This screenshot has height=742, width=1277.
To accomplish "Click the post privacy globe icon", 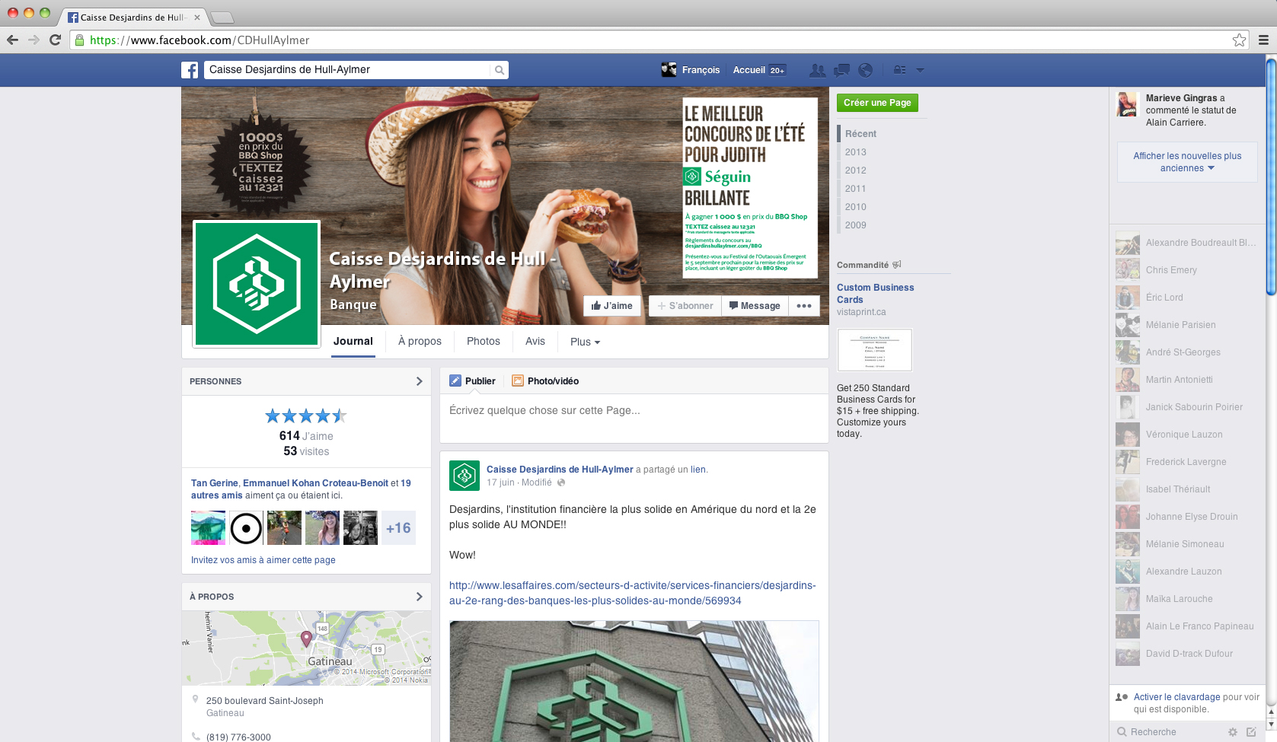I will pyautogui.click(x=561, y=482).
